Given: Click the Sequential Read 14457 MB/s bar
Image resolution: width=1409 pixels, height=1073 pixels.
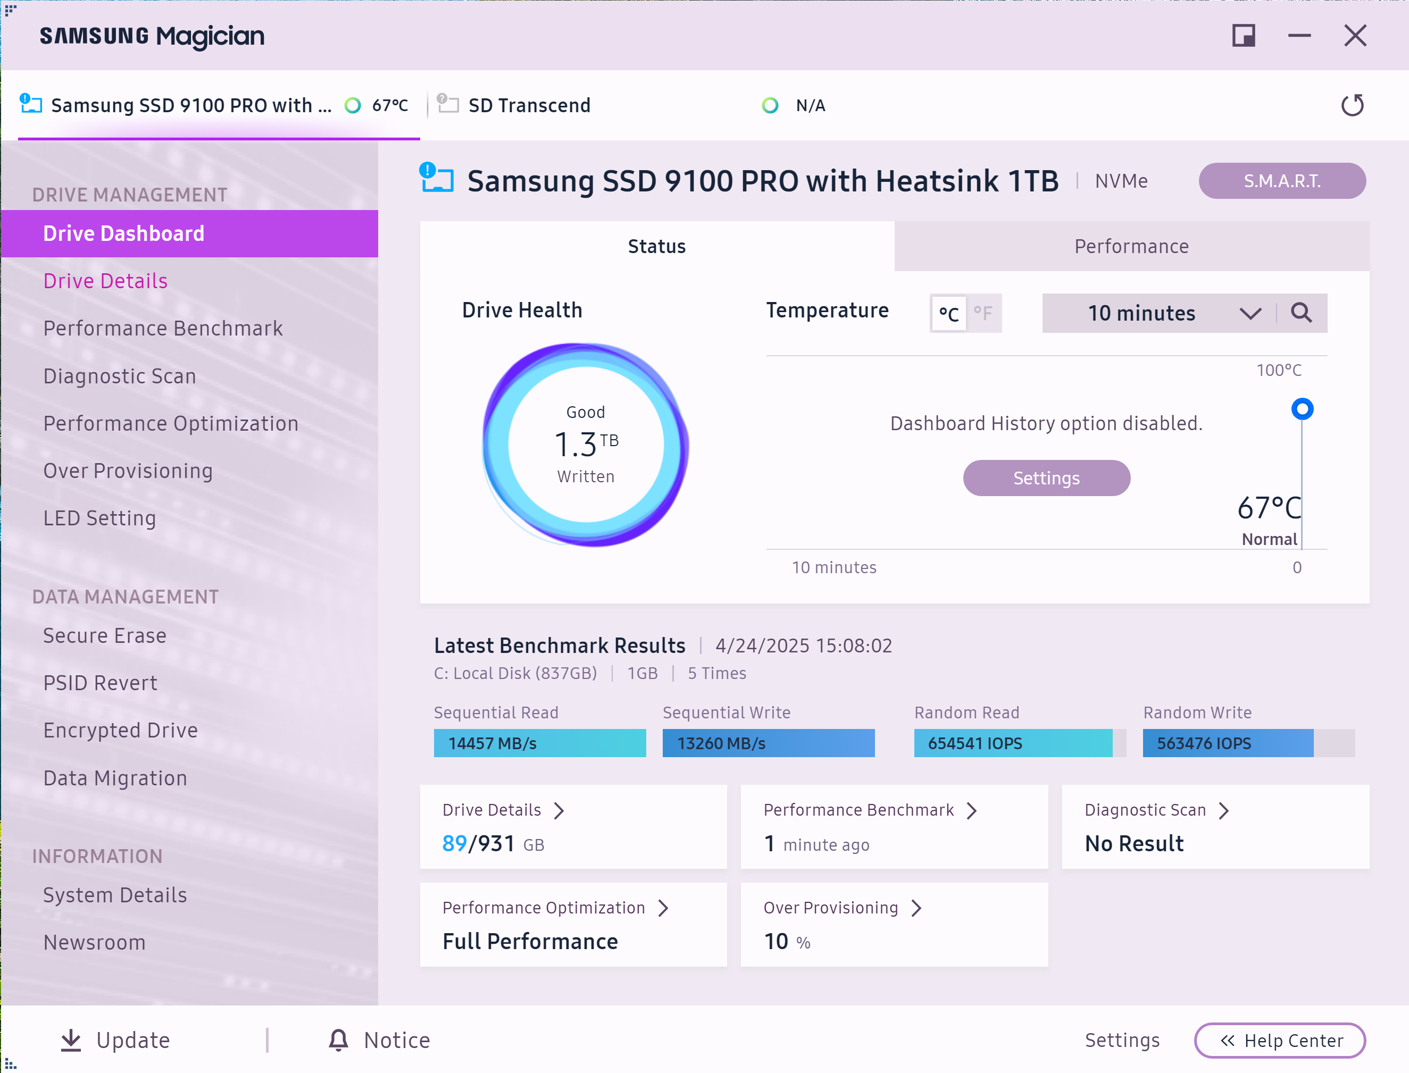Looking at the screenshot, I should click(540, 743).
